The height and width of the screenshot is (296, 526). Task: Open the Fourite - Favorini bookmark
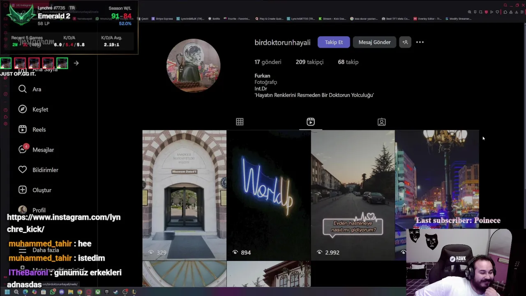(237, 18)
